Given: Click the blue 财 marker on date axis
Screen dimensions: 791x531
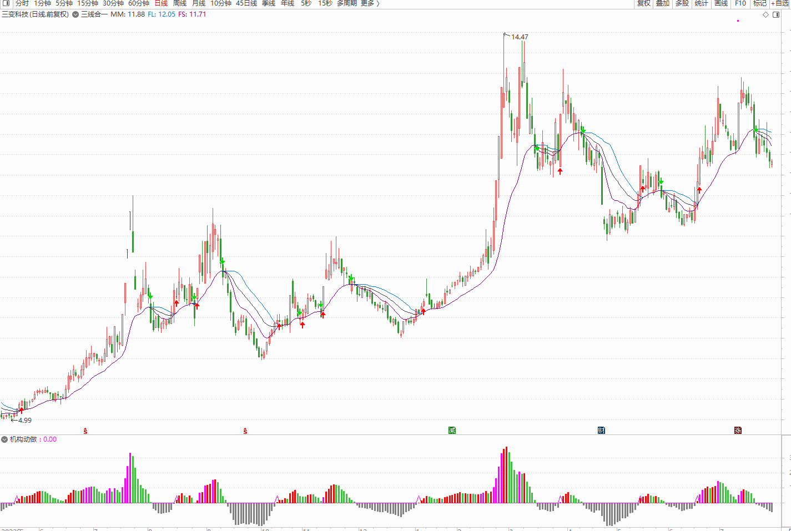Looking at the screenshot, I should [x=601, y=431].
